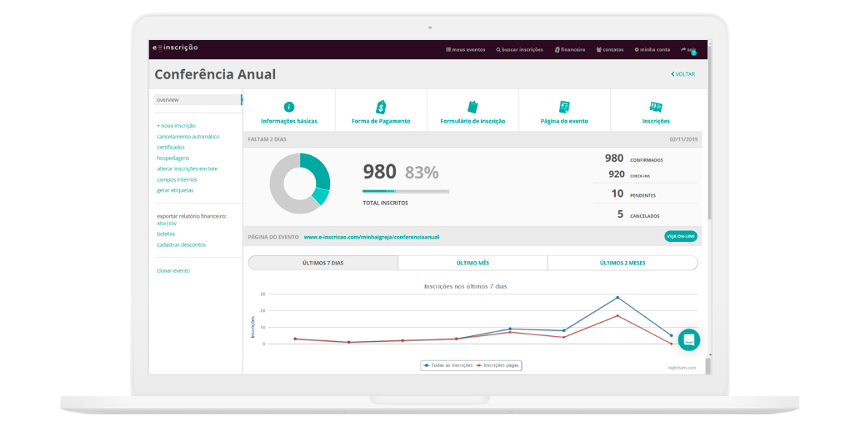
Task: Select overview in the sidebar
Action: [x=198, y=100]
